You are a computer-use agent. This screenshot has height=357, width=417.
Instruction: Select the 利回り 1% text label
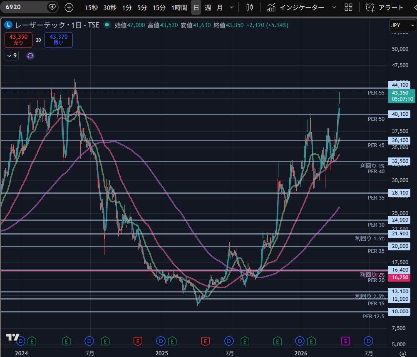click(372, 166)
